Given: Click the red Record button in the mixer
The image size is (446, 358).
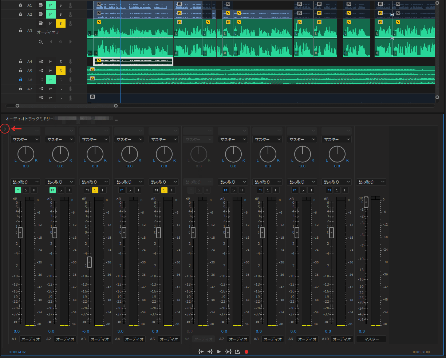Looking at the screenshot, I should pos(246,352).
